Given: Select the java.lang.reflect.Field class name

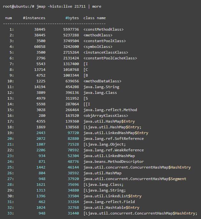Looking at the screenshot, I should point(109,202).
